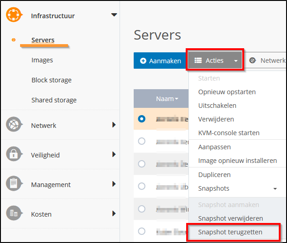Click the Kosten coins icon
The image size is (287, 243).
pyautogui.click(x=14, y=214)
